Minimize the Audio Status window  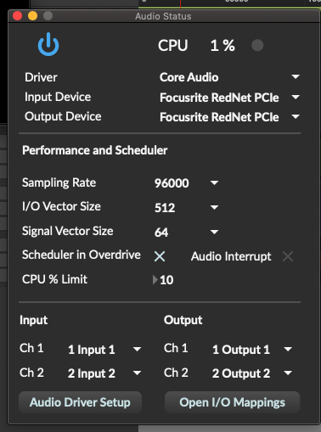click(x=32, y=16)
